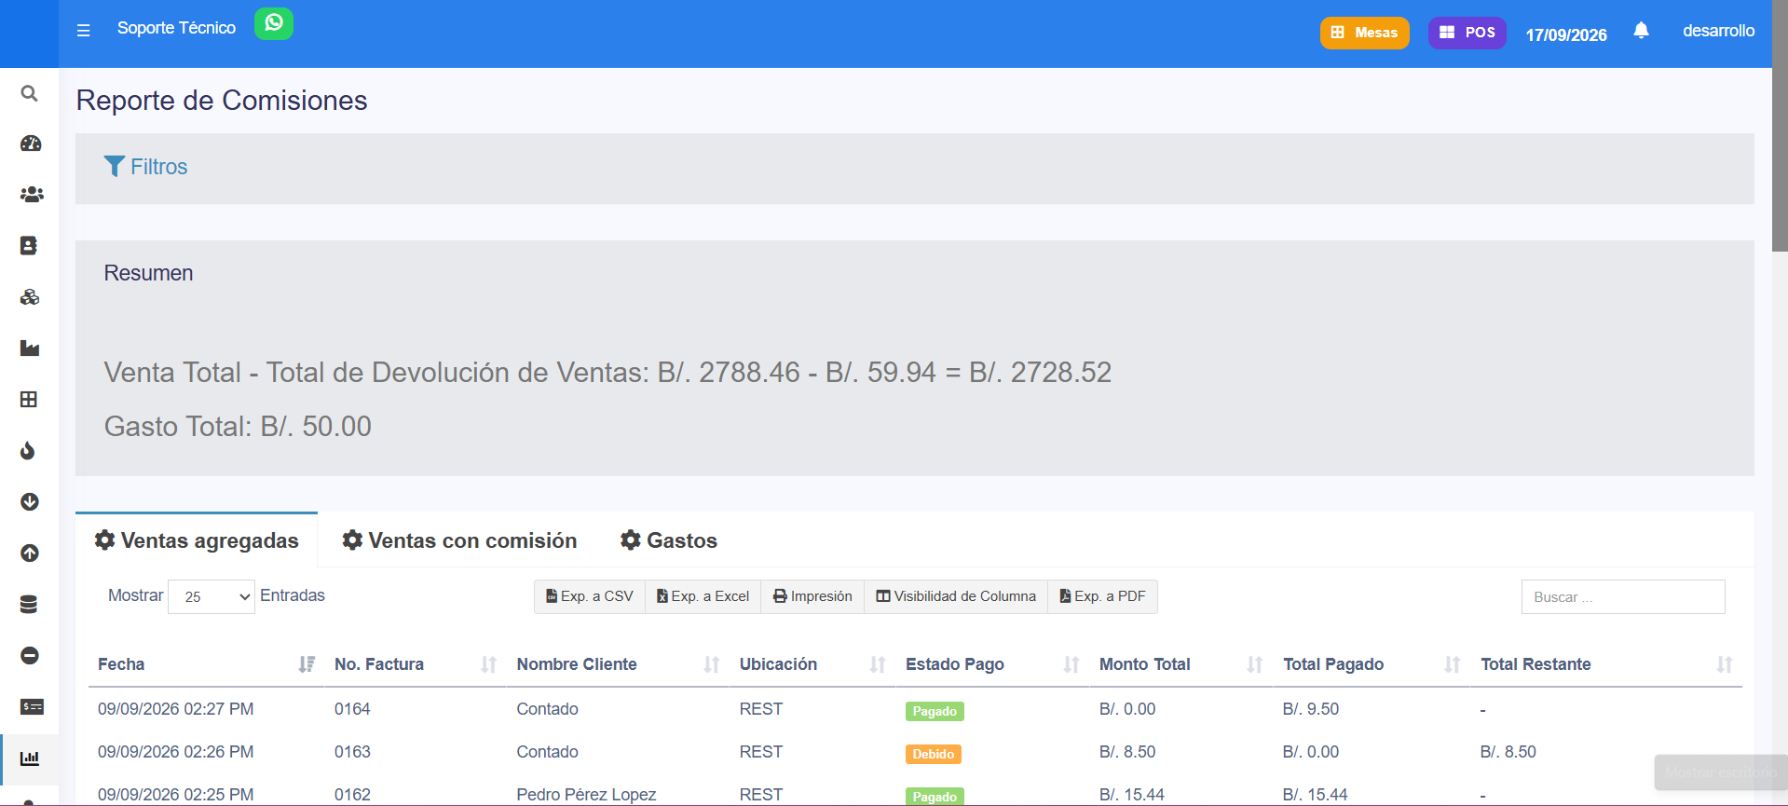The image size is (1788, 806).
Task: Toggle the hamburger menu in the top bar
Action: (84, 31)
